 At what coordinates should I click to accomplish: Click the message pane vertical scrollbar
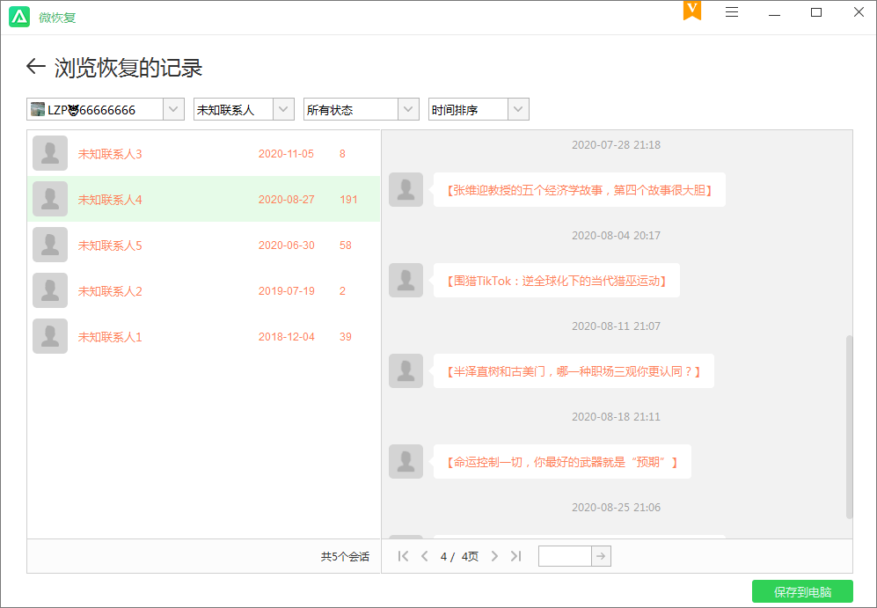(x=849, y=427)
